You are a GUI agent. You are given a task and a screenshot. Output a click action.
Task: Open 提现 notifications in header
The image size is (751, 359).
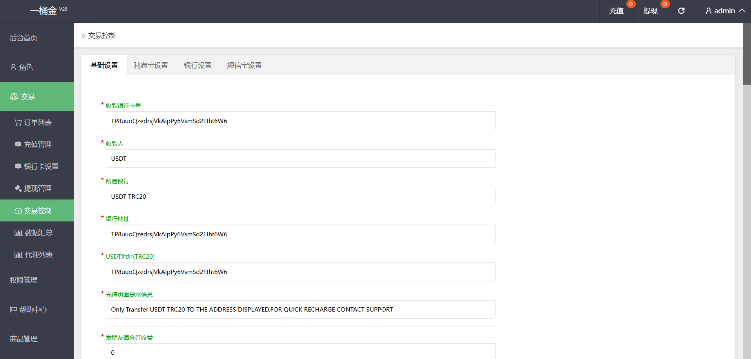[x=651, y=11]
